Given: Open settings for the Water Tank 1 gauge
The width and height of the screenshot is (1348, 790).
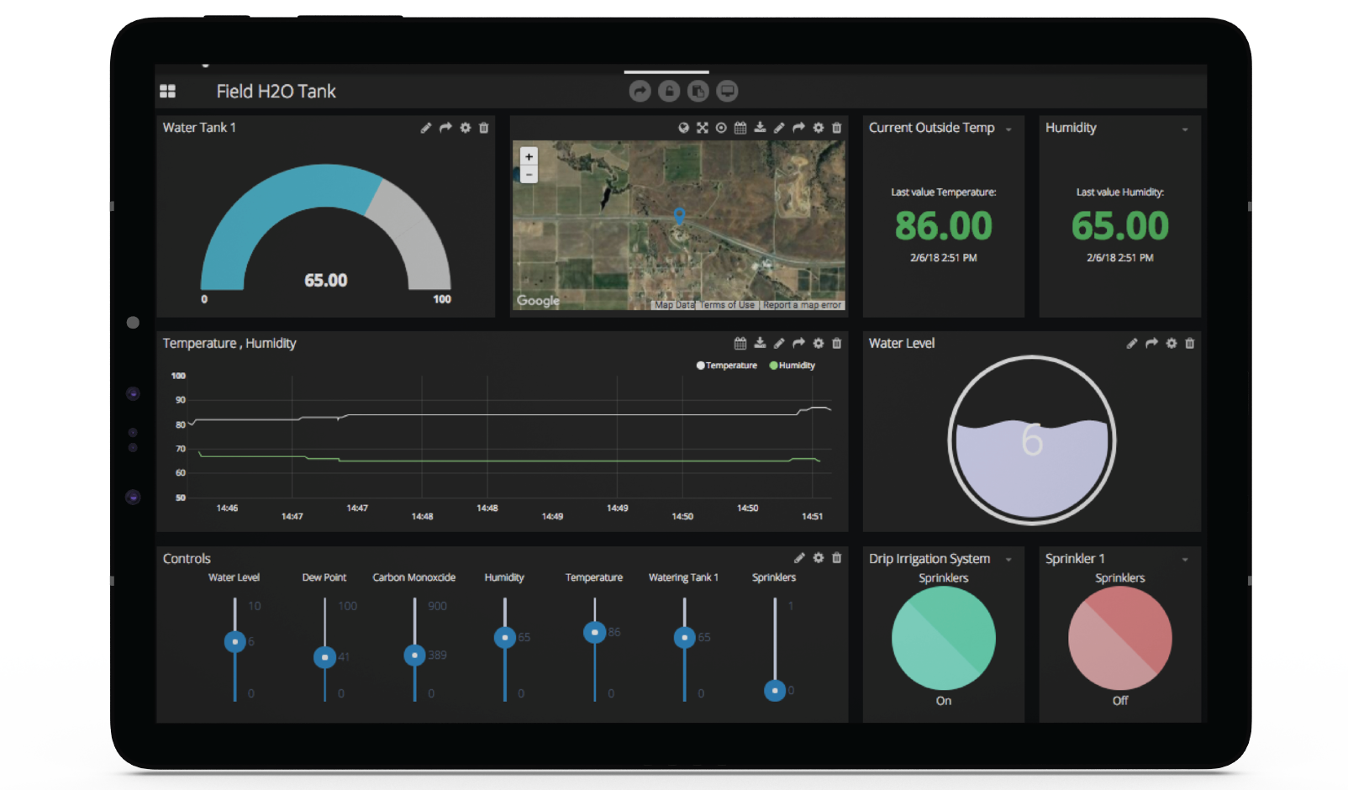Looking at the screenshot, I should 464,128.
